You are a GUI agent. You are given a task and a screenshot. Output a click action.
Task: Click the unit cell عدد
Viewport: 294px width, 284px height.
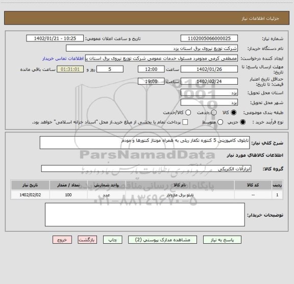106,195
